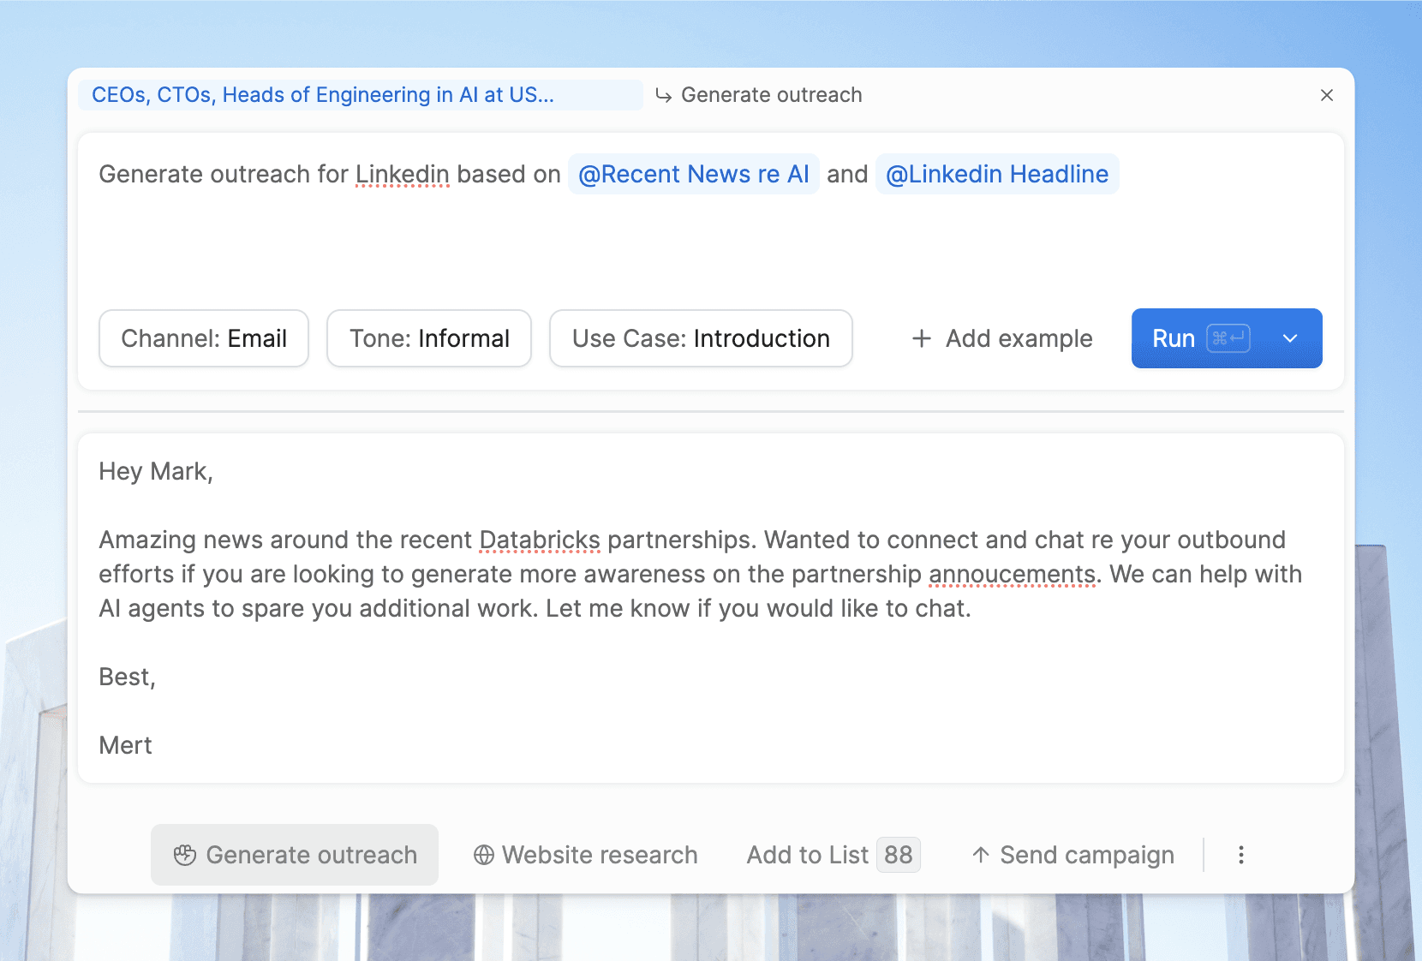Open the Tone: Informal selector

click(429, 338)
